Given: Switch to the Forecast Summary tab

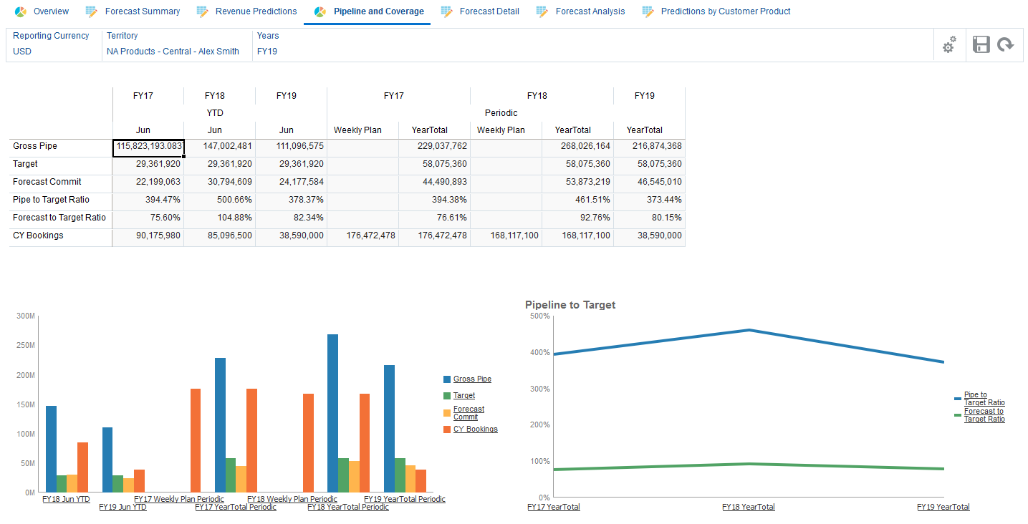Looking at the screenshot, I should pyautogui.click(x=142, y=11).
